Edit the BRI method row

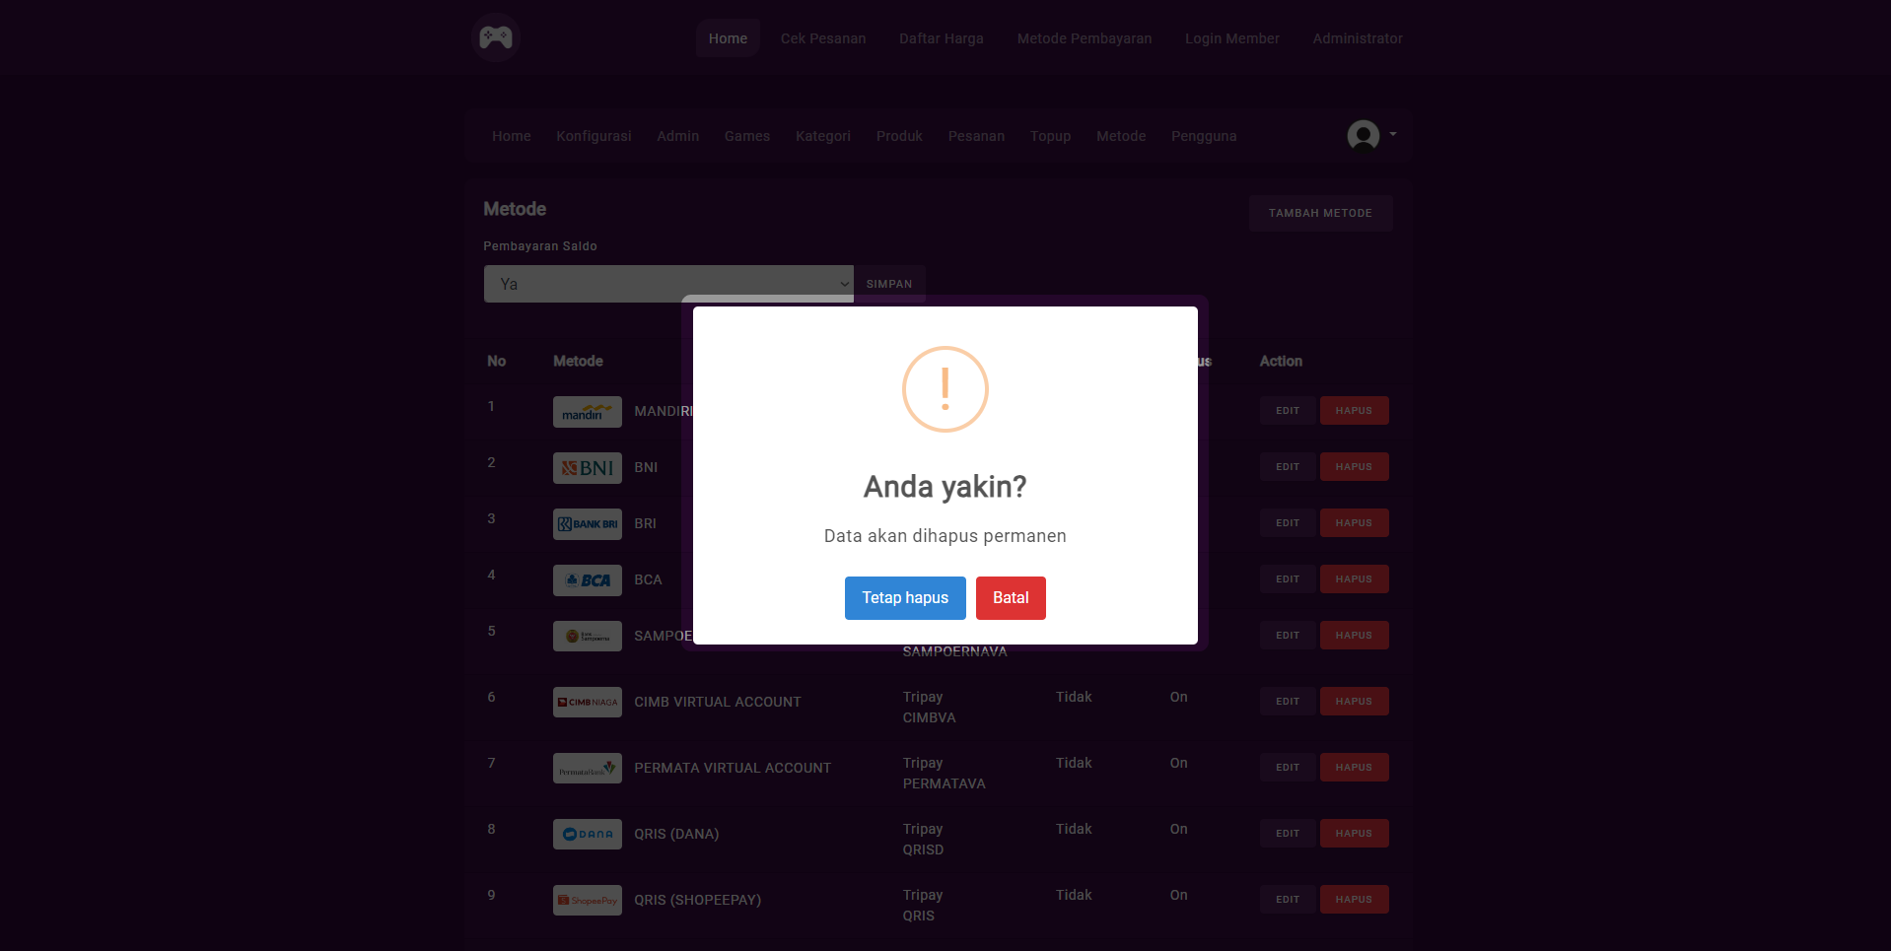1288,523
